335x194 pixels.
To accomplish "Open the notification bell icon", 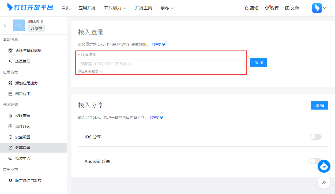I will (247, 8).
